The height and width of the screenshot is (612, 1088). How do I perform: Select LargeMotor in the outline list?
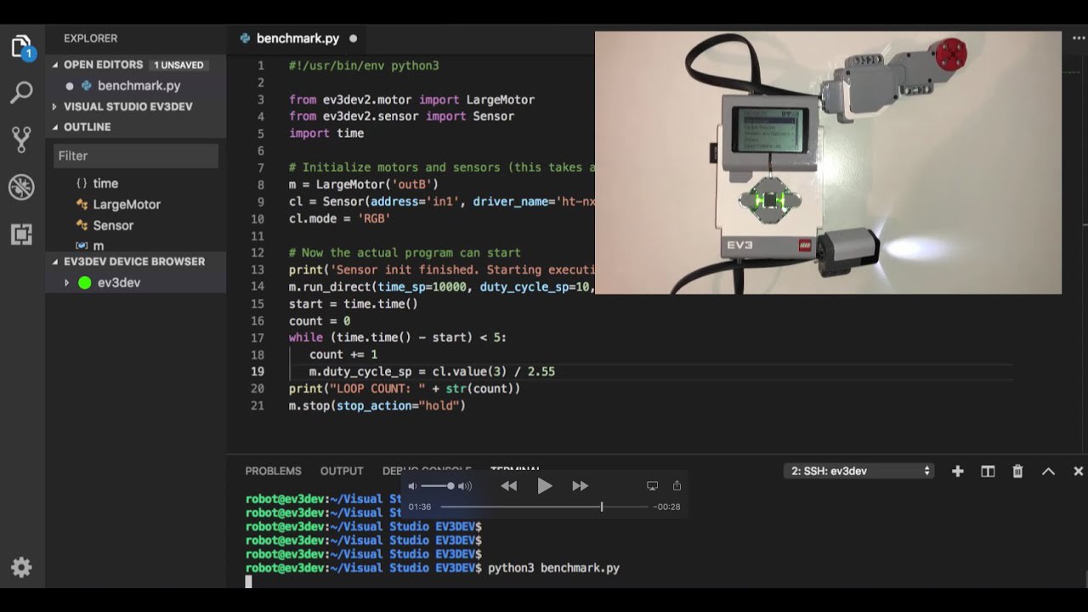(127, 204)
